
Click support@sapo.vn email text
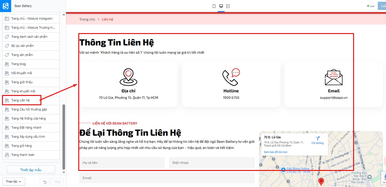pos(334,98)
